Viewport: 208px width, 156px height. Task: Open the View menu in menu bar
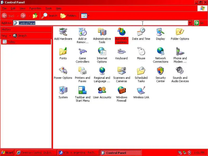coord(22,9)
